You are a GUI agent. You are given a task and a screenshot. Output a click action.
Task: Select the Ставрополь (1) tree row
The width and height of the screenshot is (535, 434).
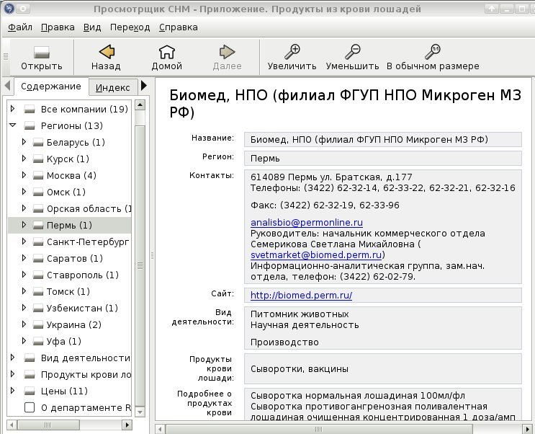coord(70,275)
